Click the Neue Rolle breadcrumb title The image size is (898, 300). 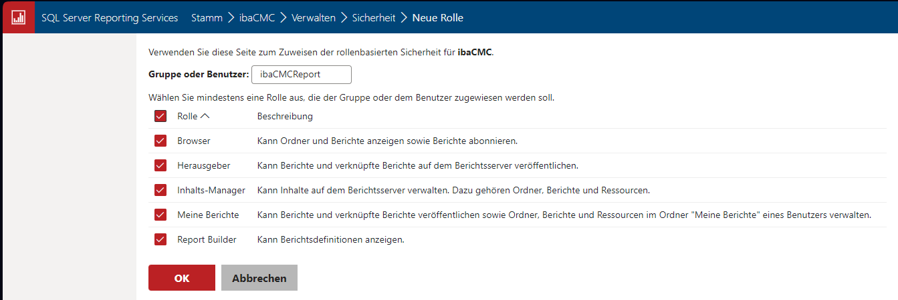click(437, 18)
